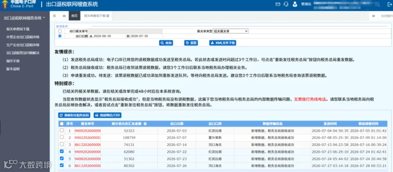393x172 pixels.
Task: Click the XML文件下载 button
Action: (x=223, y=43)
